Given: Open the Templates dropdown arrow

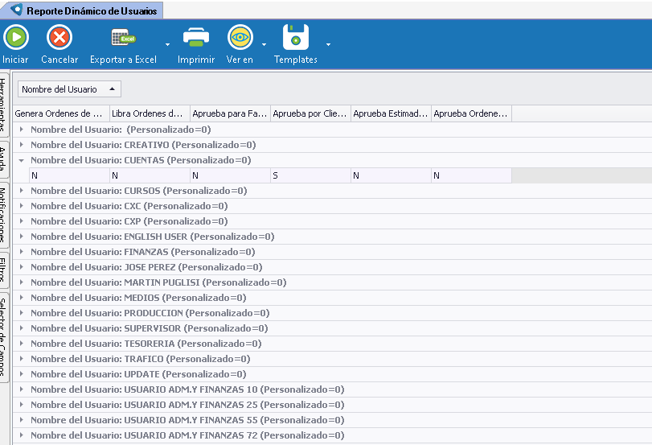Looking at the screenshot, I should coord(328,44).
